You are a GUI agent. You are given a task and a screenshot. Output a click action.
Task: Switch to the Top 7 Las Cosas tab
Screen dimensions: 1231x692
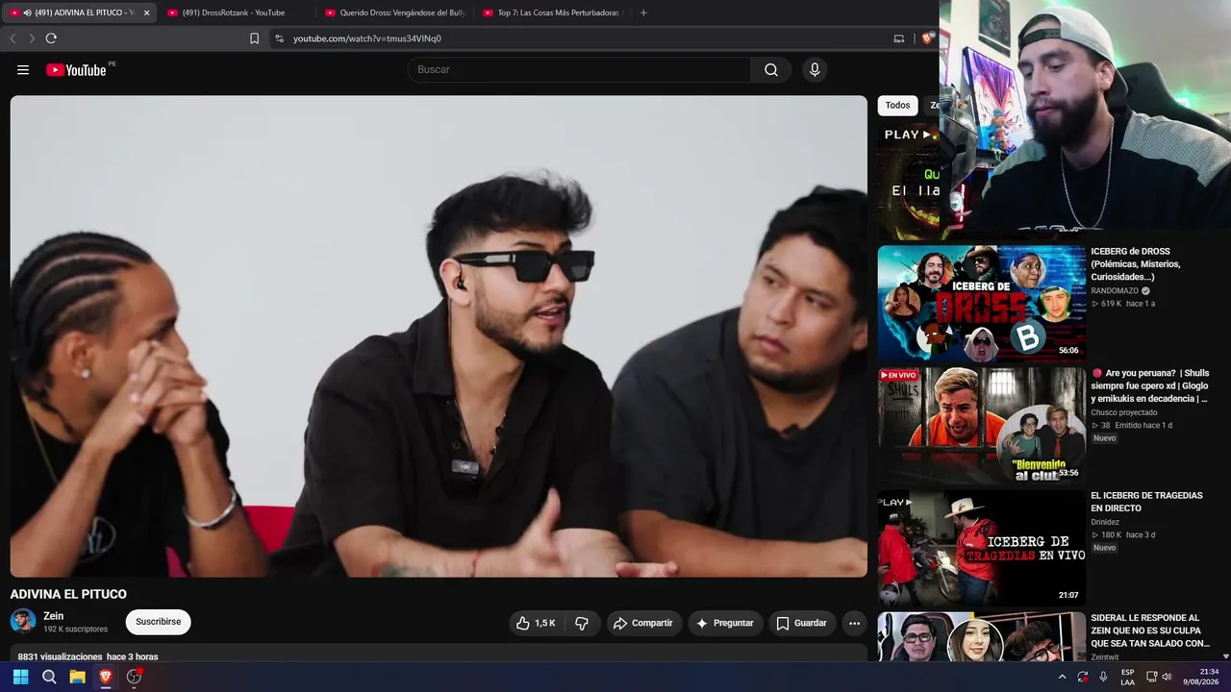point(552,12)
